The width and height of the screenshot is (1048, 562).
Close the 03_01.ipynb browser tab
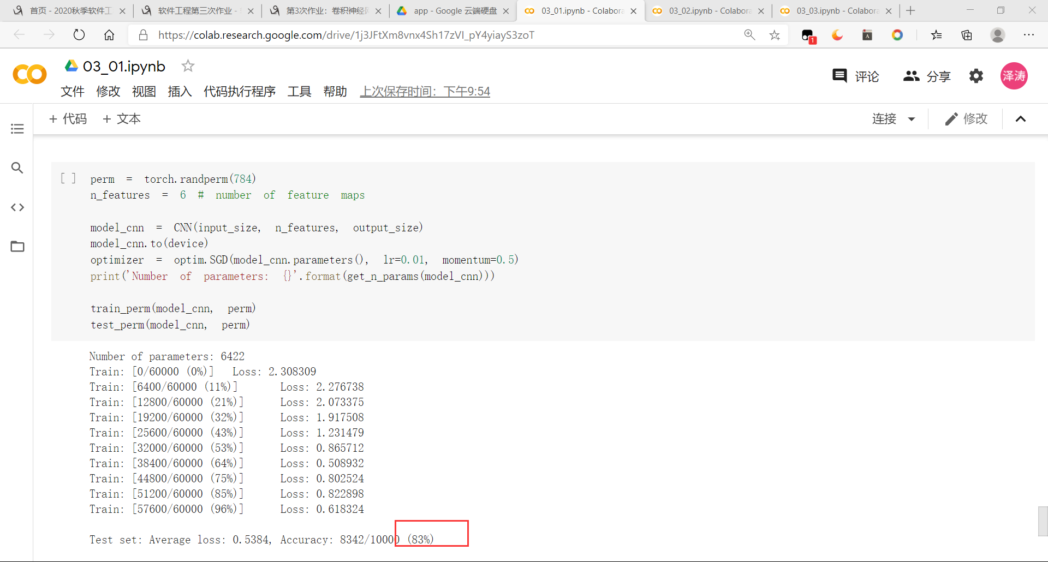coord(633,11)
